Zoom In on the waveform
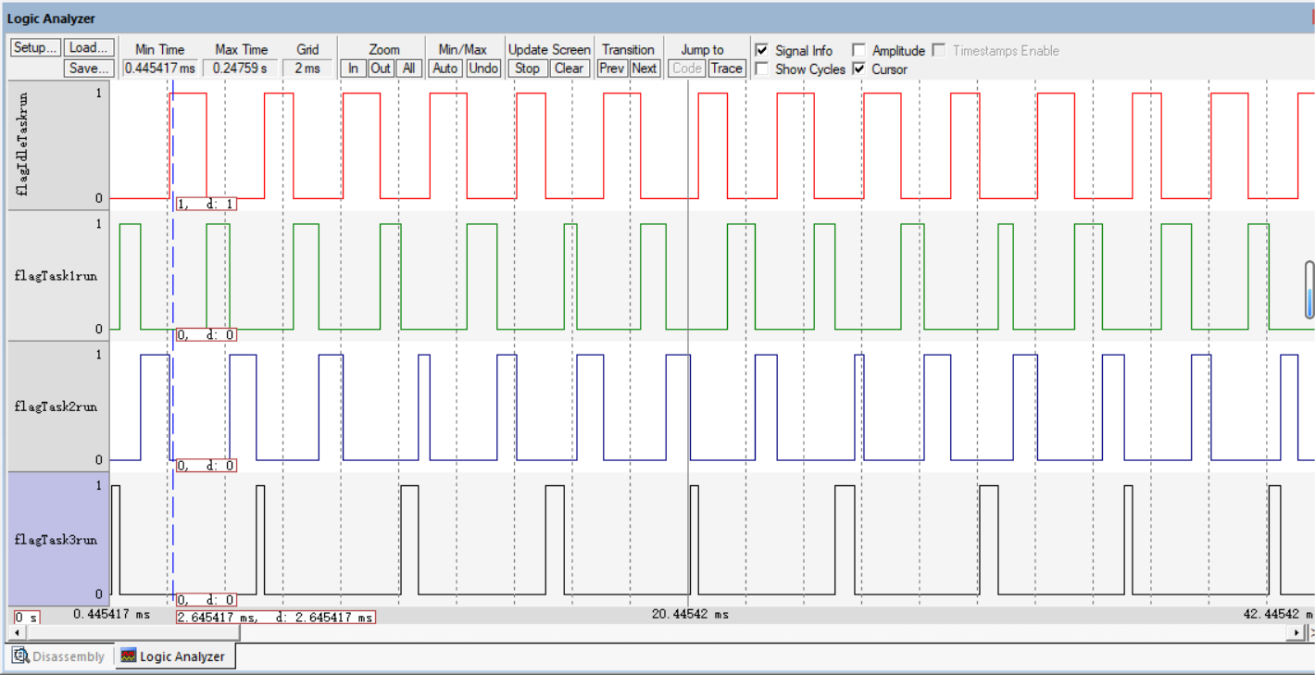 (x=353, y=69)
